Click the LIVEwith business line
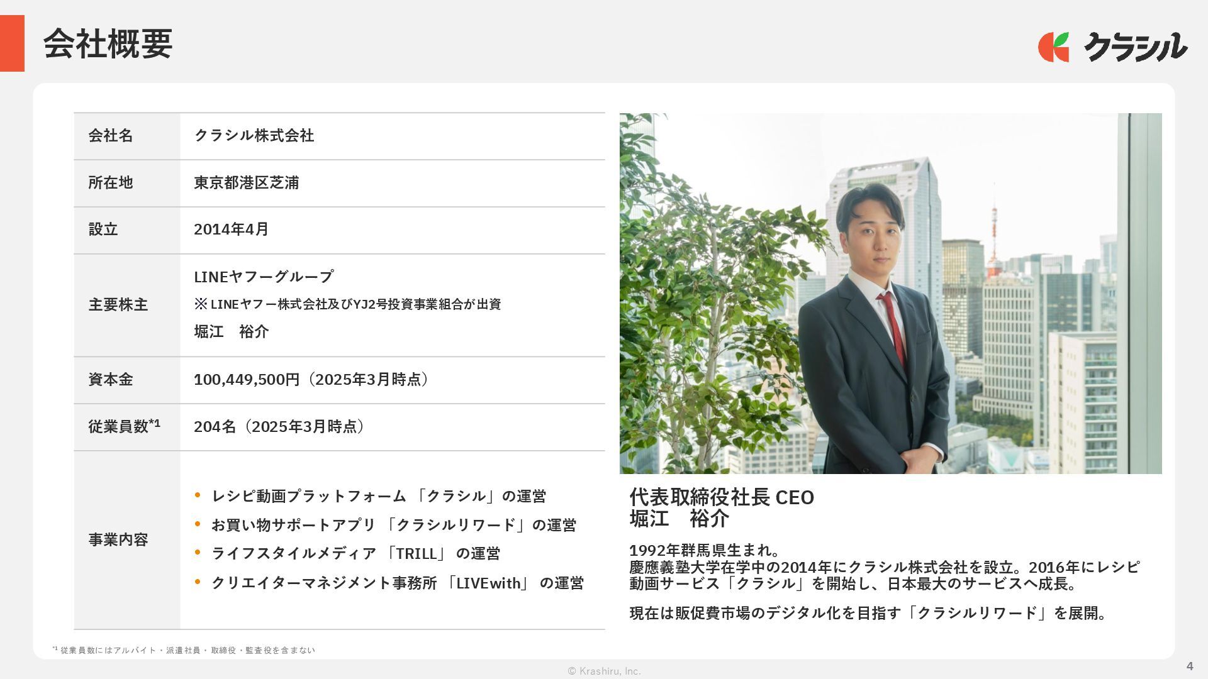 click(x=397, y=583)
